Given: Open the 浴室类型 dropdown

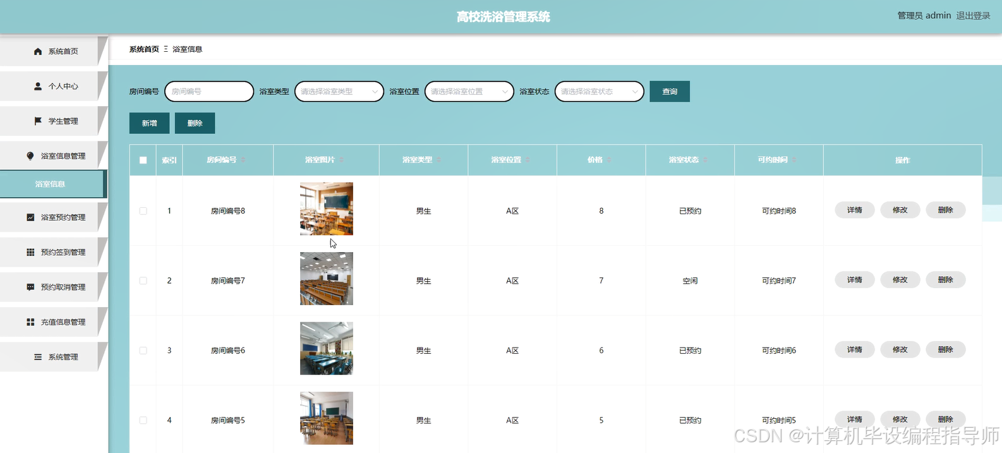Looking at the screenshot, I should [x=339, y=92].
